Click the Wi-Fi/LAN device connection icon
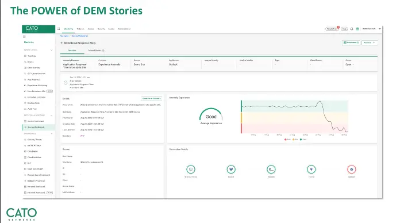The height and width of the screenshot is (223, 400). pos(191,169)
